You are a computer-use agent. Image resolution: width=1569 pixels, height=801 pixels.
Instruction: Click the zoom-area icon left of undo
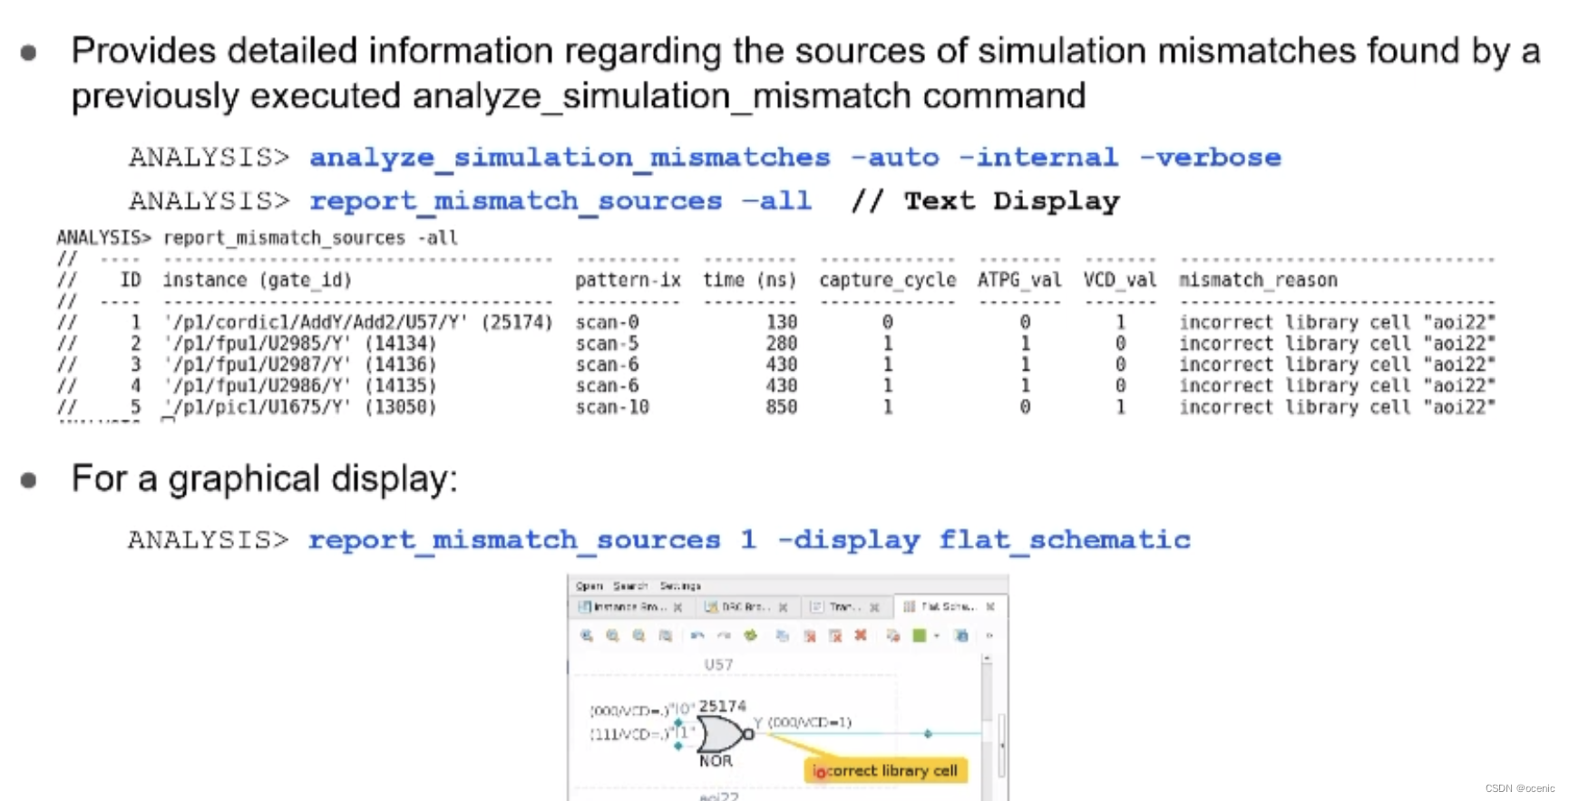coord(666,636)
